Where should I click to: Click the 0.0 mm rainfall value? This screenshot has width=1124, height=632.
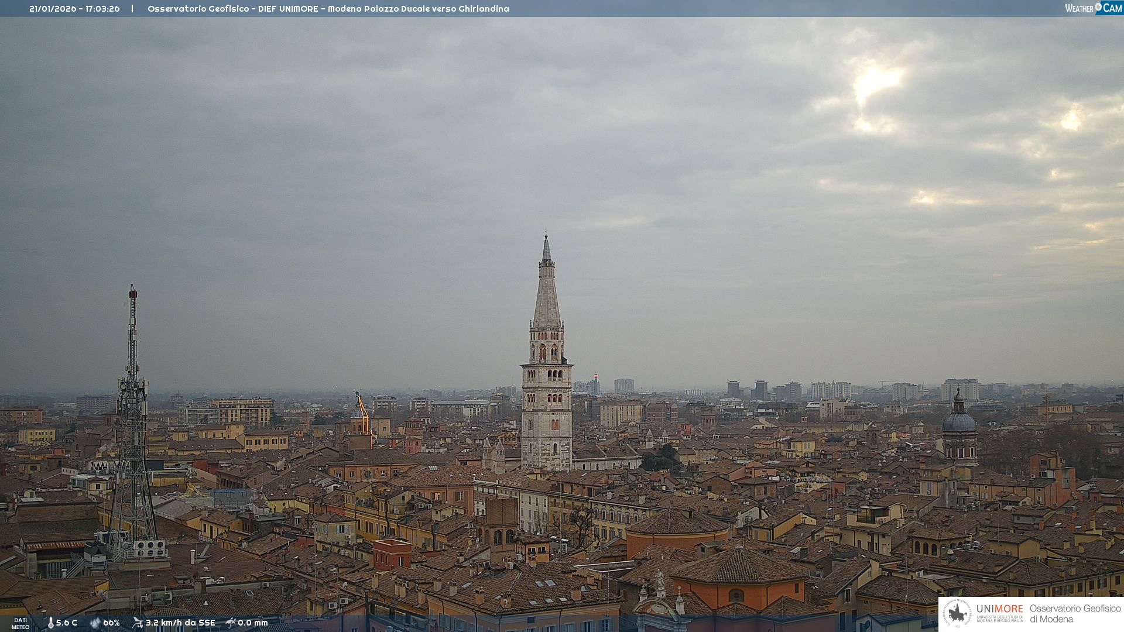point(253,623)
